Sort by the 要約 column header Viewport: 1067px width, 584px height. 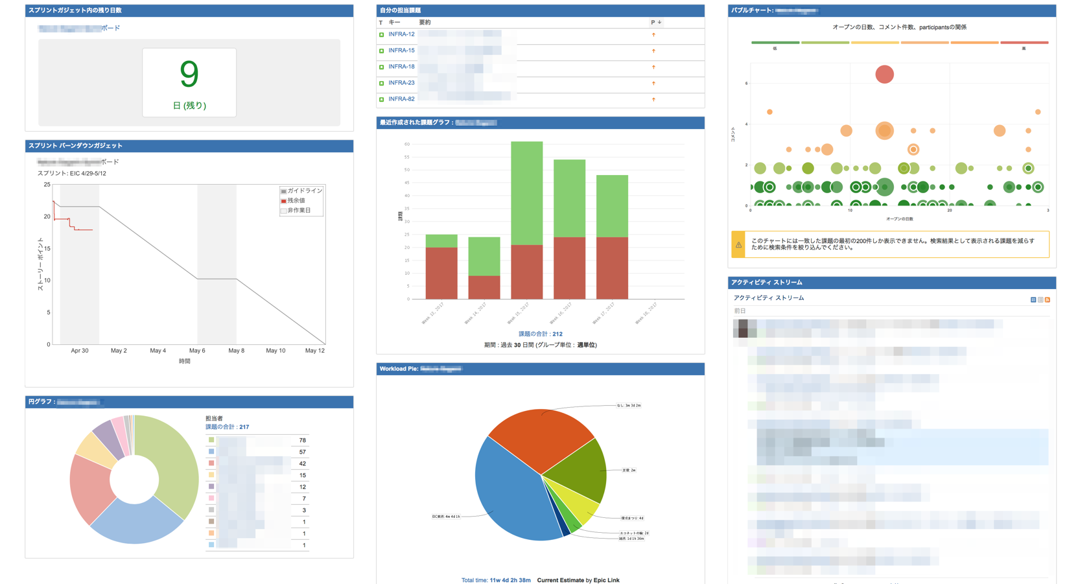425,22
